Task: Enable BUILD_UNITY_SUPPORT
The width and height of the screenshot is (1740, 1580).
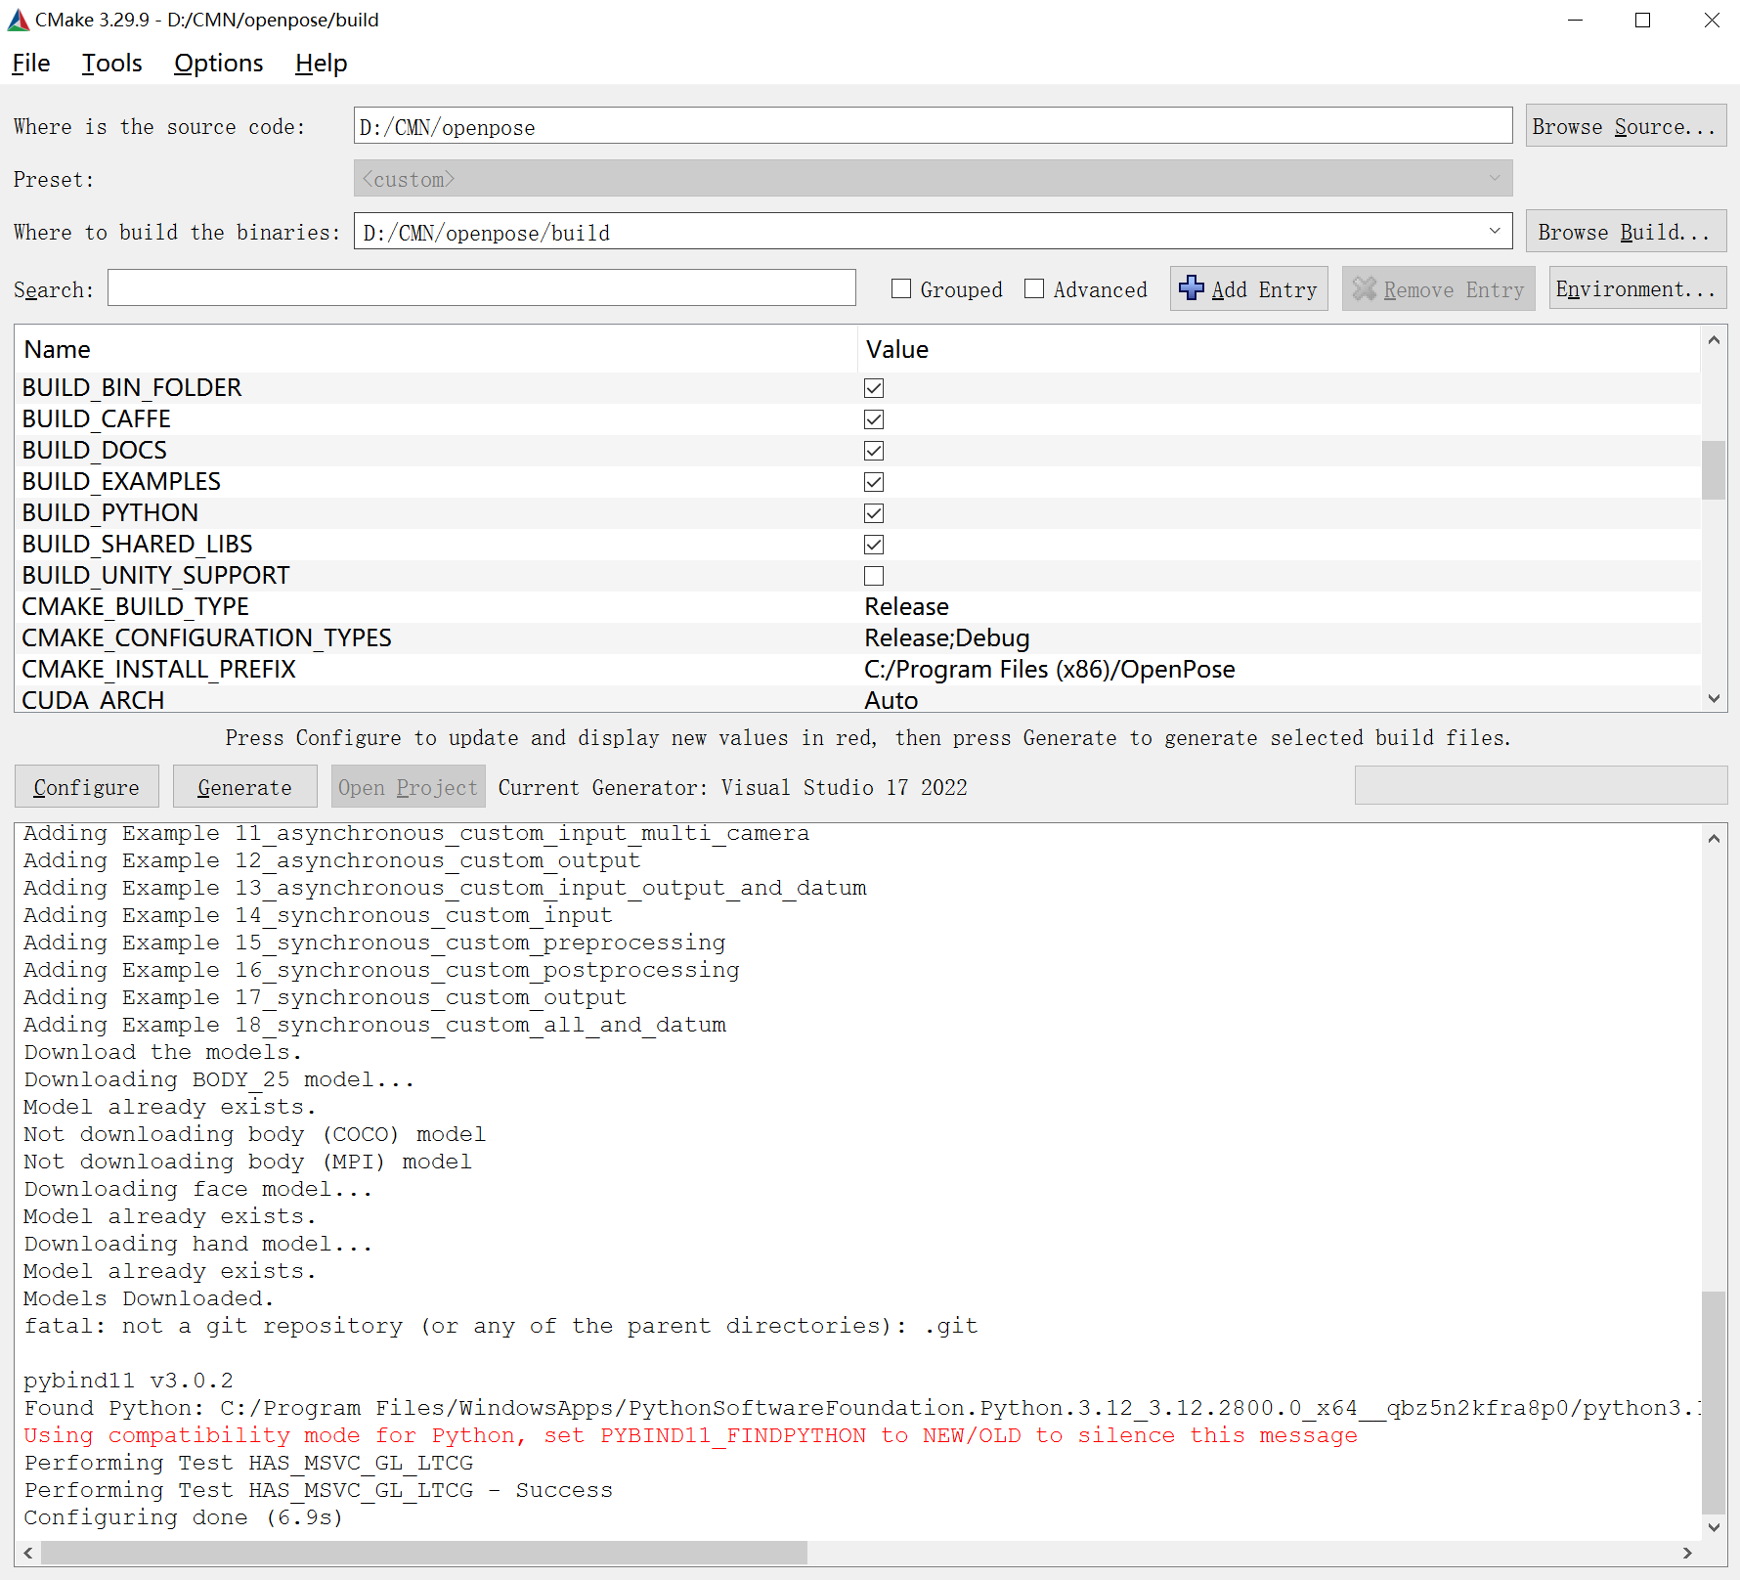Action: (x=873, y=575)
